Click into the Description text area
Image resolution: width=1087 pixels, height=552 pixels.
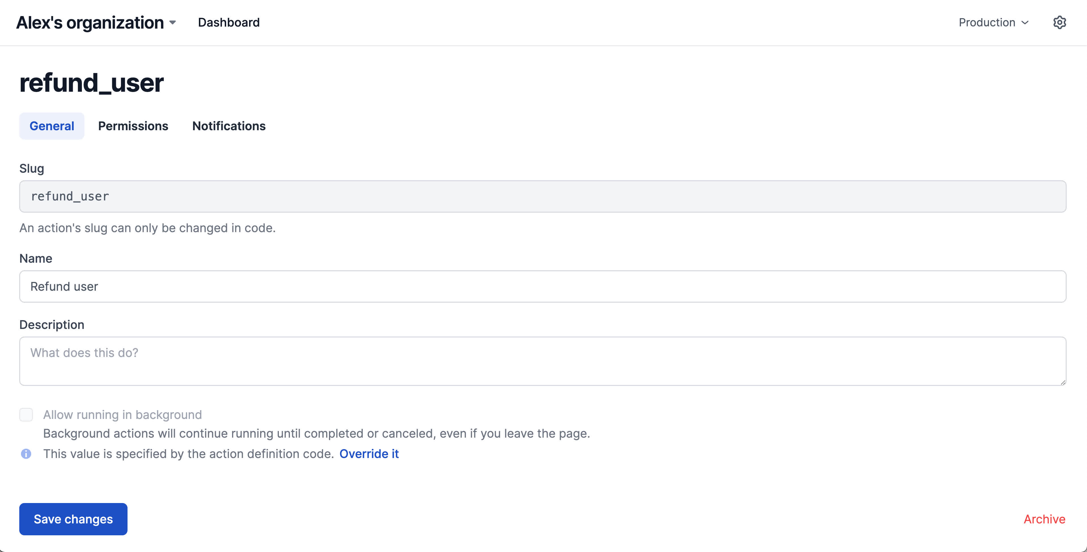(x=543, y=361)
